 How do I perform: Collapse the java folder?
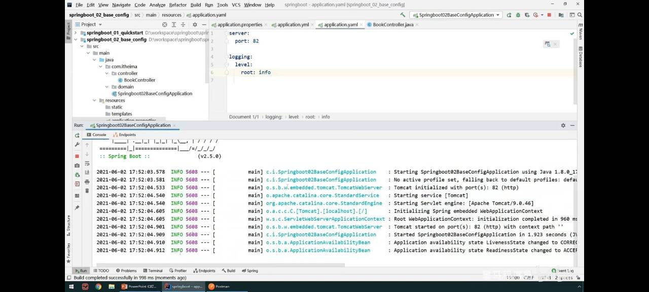point(94,60)
